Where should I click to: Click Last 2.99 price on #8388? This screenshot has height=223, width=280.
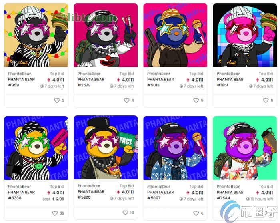53,199
